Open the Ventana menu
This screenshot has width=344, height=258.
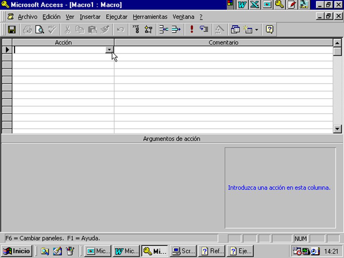click(183, 17)
